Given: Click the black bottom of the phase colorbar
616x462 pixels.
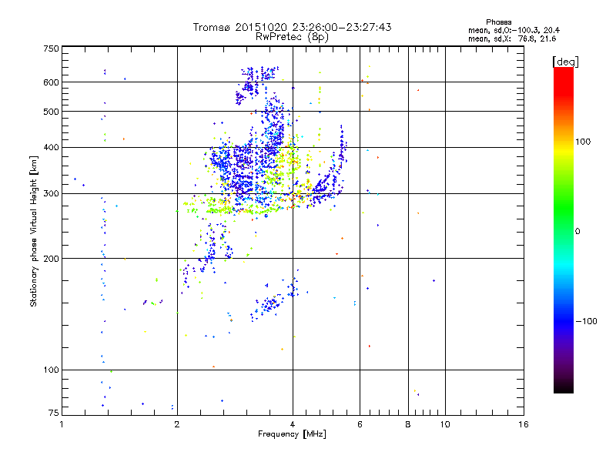Looking at the screenshot, I should (x=564, y=387).
